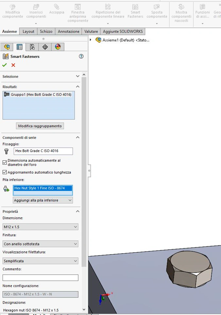
Task: Open DimXpertManager crosshair tab icon
Action: point(45,47)
